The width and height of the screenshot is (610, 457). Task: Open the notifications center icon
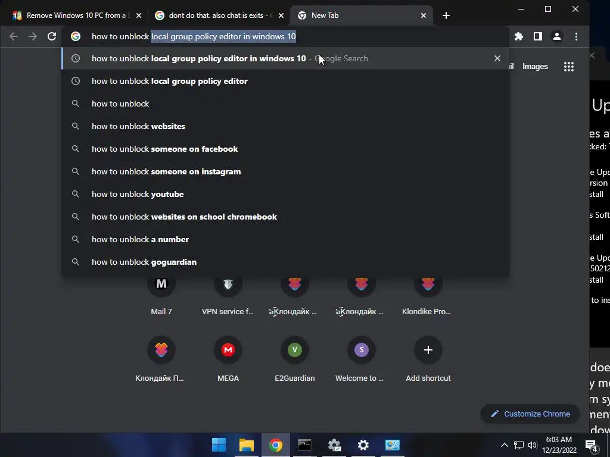[592, 445]
